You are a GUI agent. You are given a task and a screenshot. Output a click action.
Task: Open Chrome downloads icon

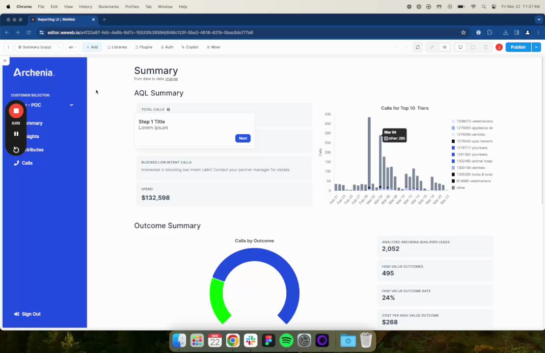506,32
